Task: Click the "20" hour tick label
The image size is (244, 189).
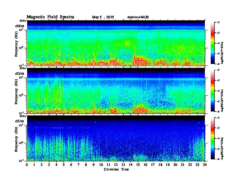Action: click(175, 165)
